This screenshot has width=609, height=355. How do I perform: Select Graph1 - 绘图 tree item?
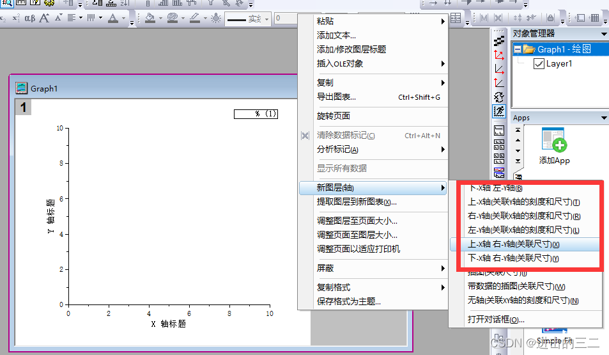coord(564,49)
